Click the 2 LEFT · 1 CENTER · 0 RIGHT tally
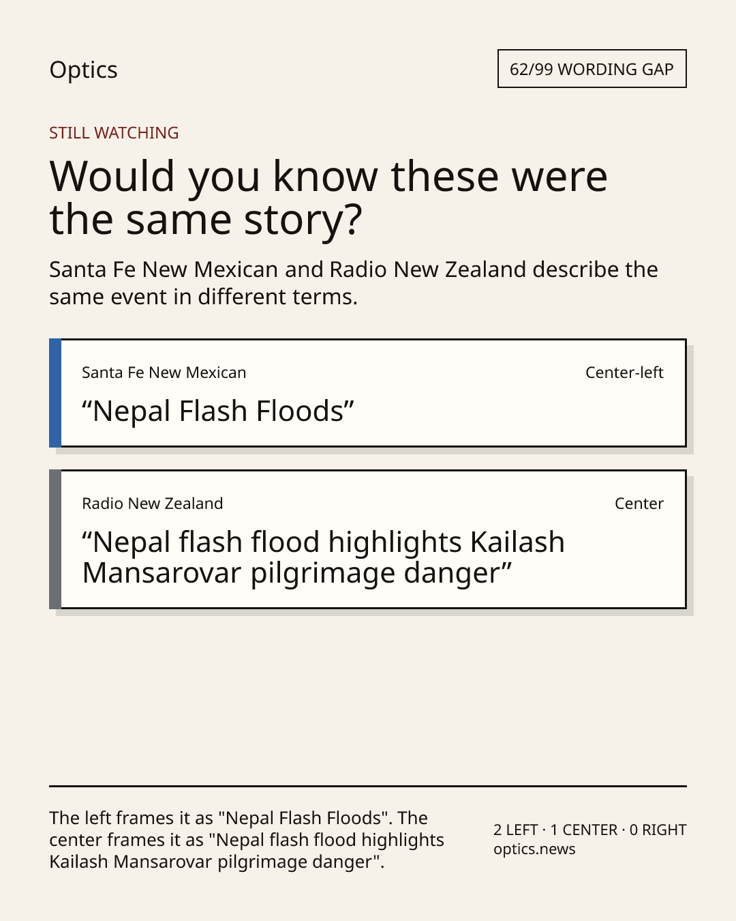This screenshot has width=736, height=921. tap(590, 830)
